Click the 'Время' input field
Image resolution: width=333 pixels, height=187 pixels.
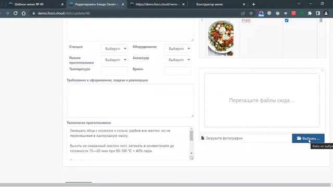(178, 71)
